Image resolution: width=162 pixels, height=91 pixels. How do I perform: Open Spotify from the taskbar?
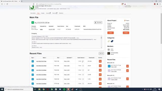(x=64, y=89)
